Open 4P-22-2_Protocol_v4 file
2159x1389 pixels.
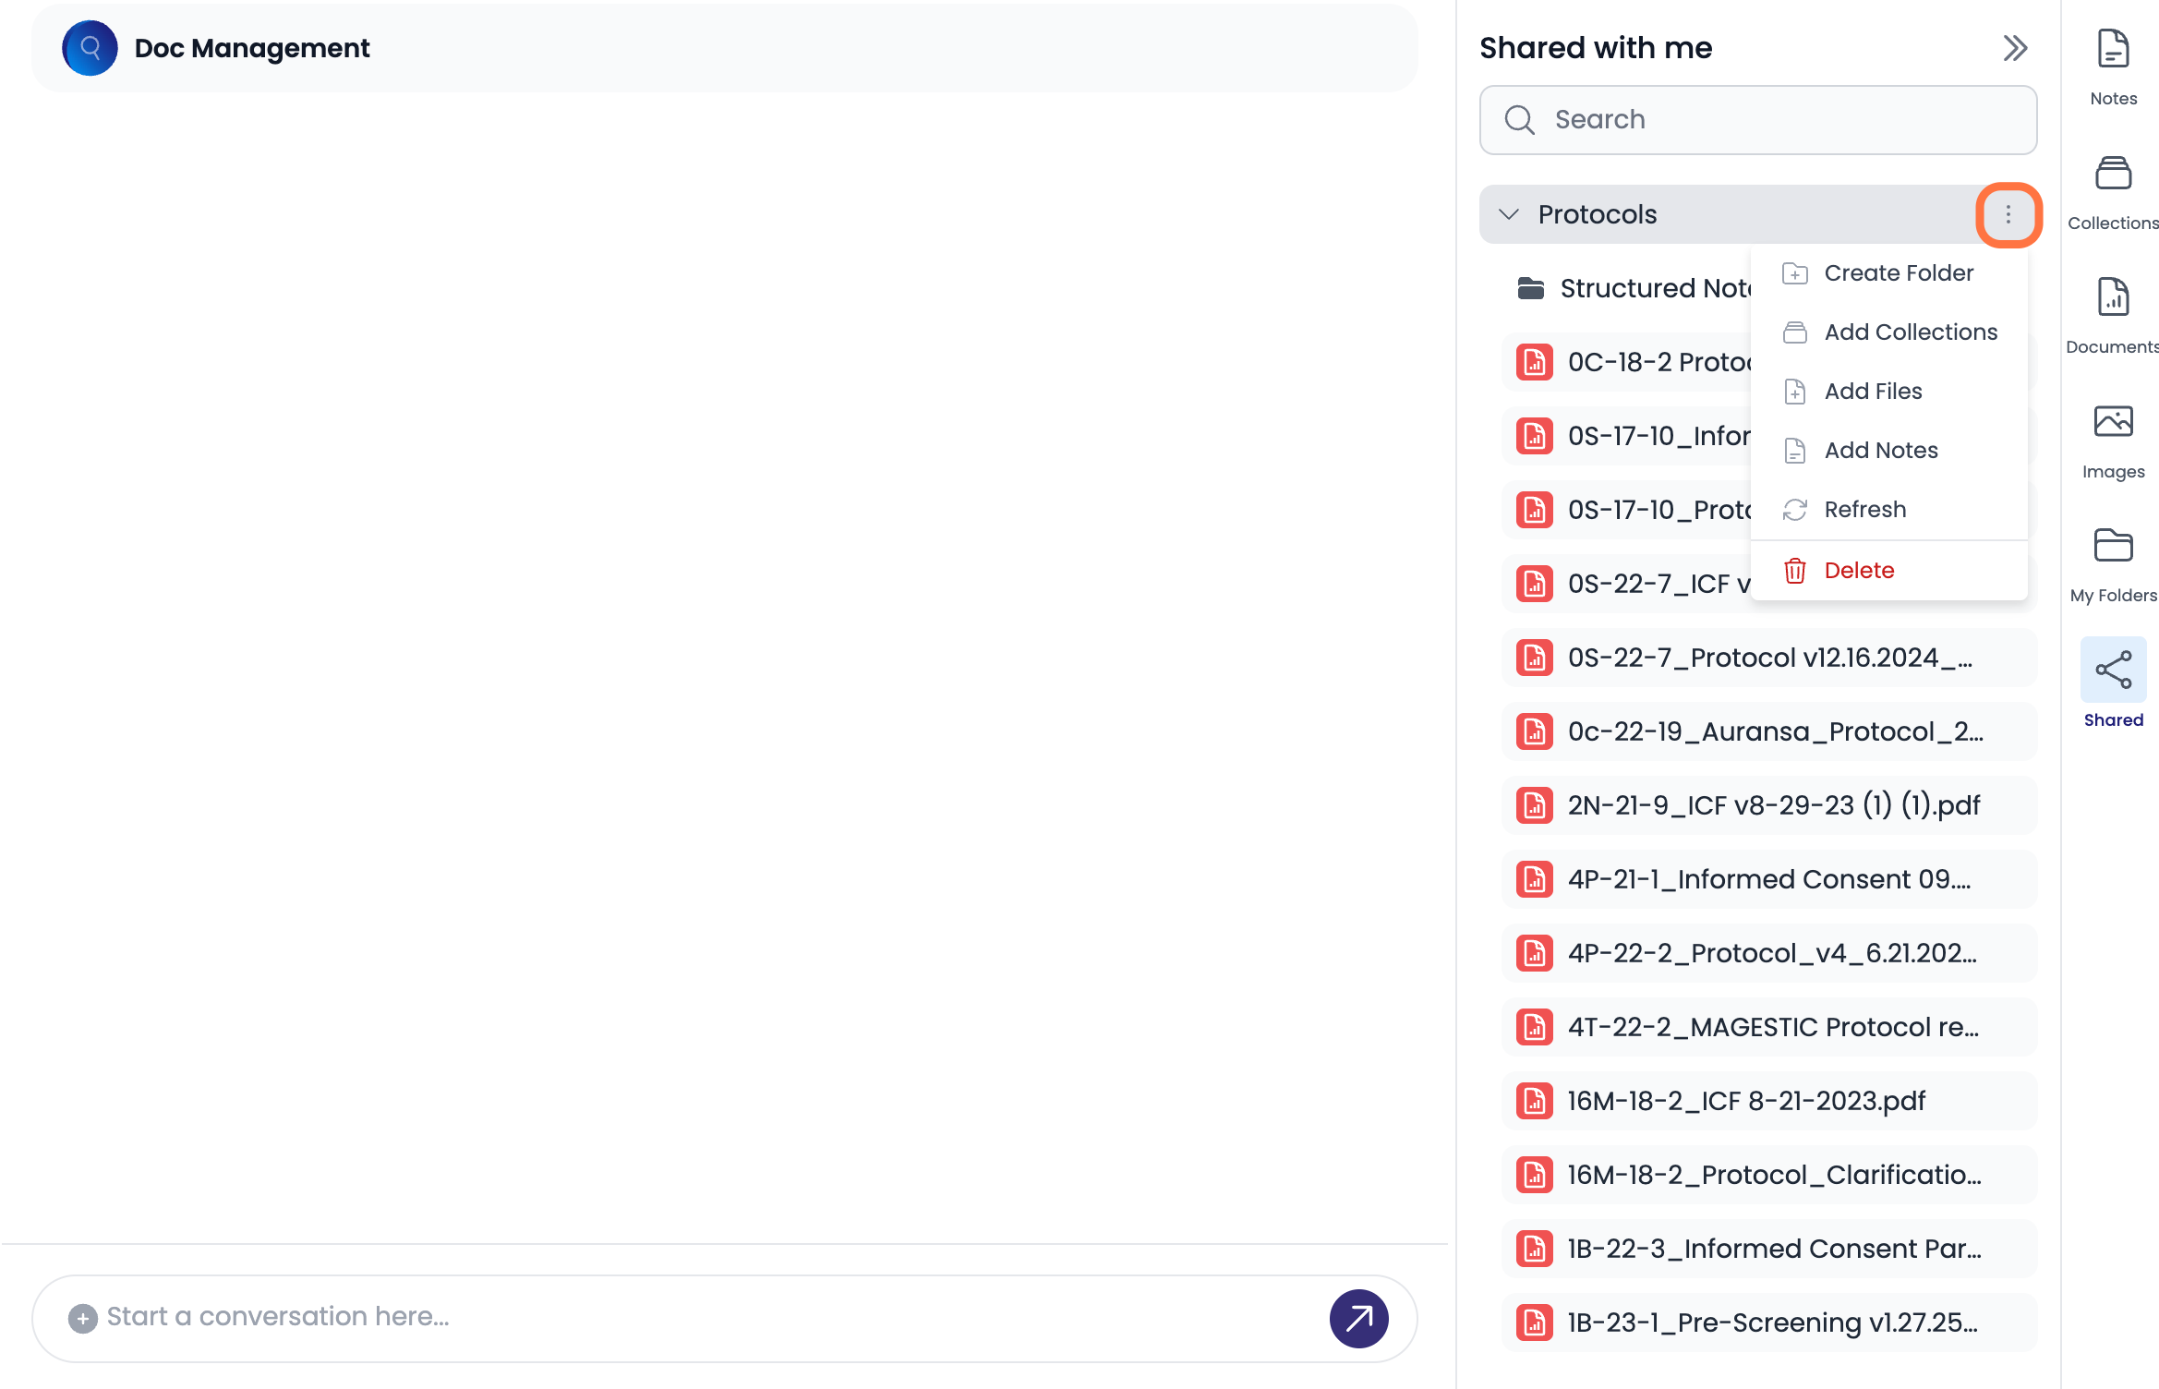(1768, 953)
